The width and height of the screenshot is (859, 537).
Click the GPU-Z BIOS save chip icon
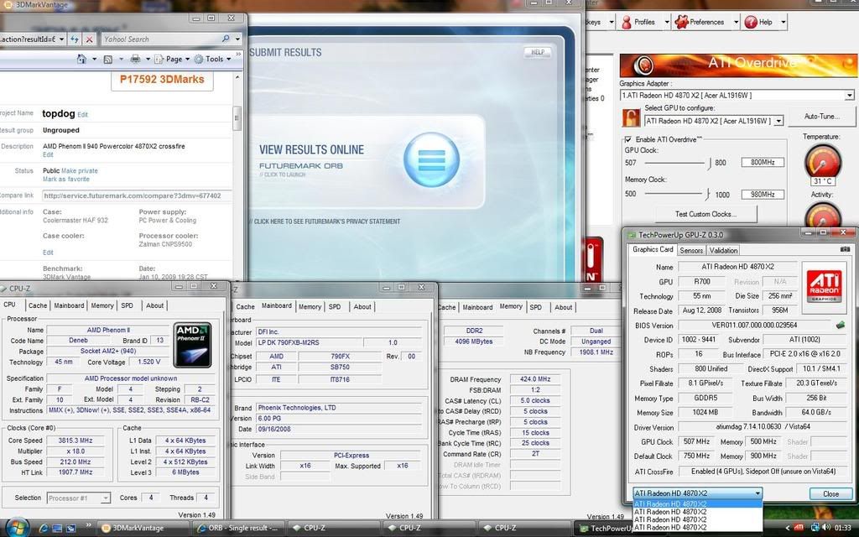click(x=841, y=325)
